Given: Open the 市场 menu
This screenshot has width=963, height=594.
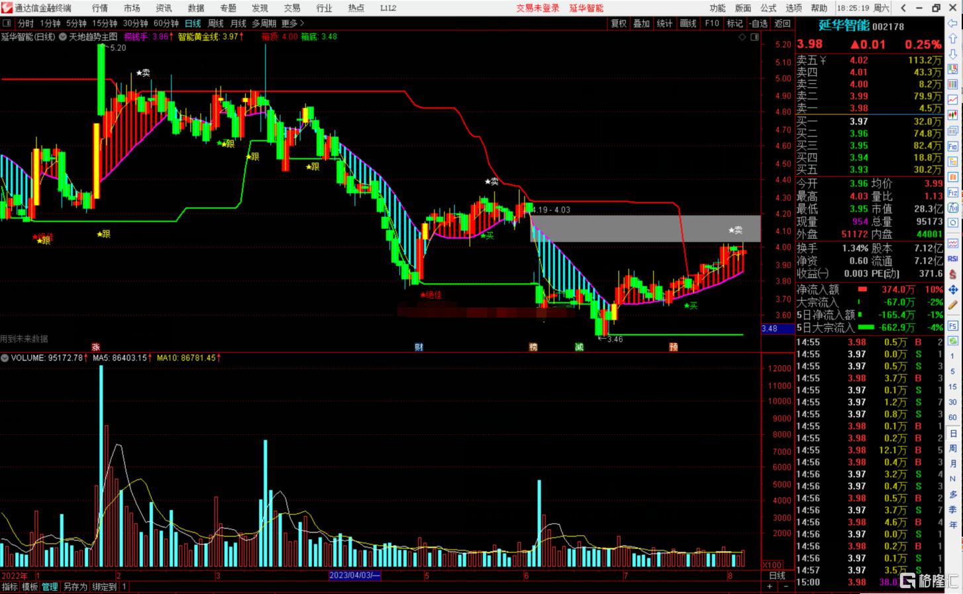Looking at the screenshot, I should pyautogui.click(x=132, y=8).
